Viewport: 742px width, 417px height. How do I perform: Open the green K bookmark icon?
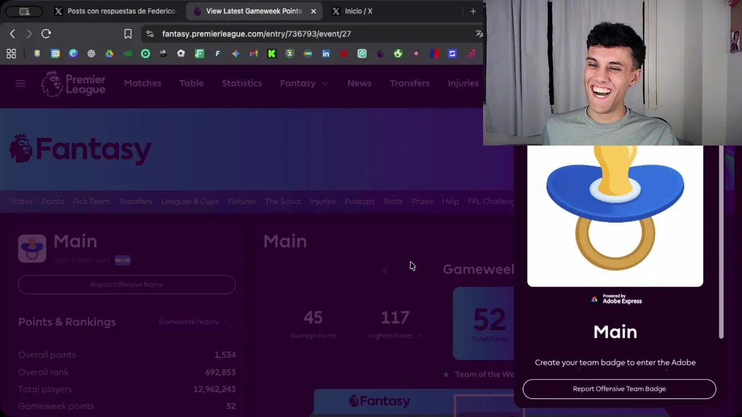(271, 54)
